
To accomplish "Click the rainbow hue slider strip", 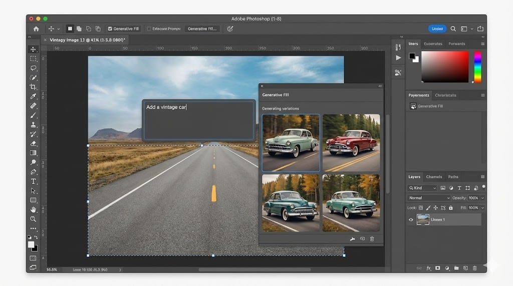I will pos(477,67).
